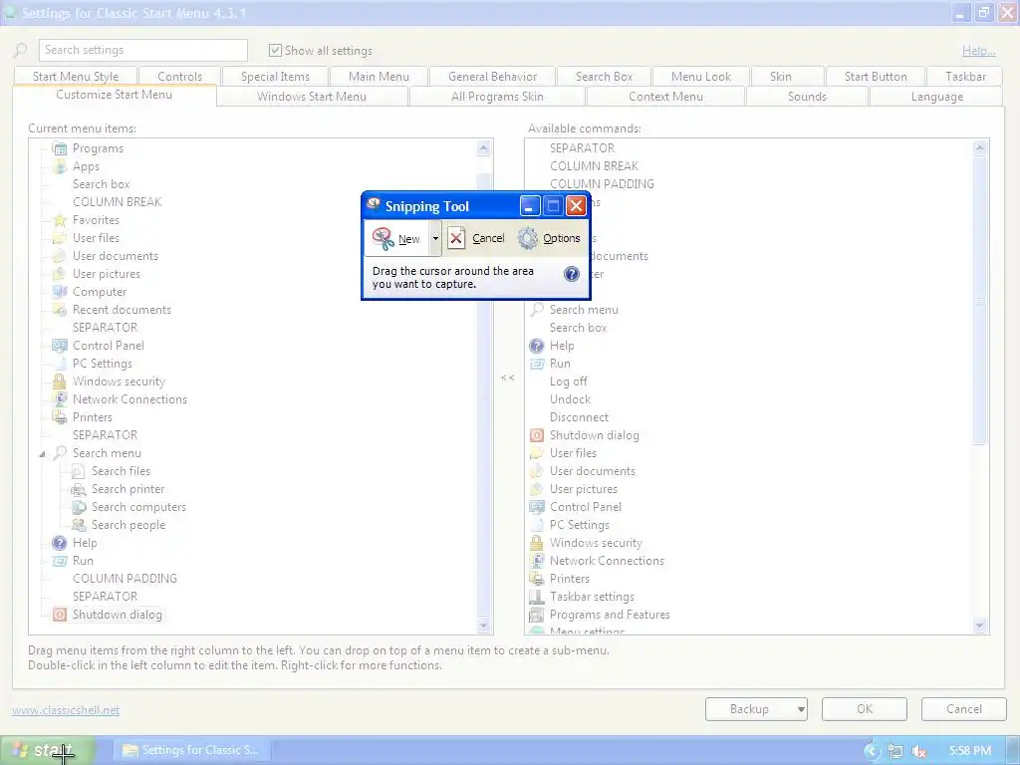Click the current menu items scrollbar down arrow

click(x=483, y=626)
